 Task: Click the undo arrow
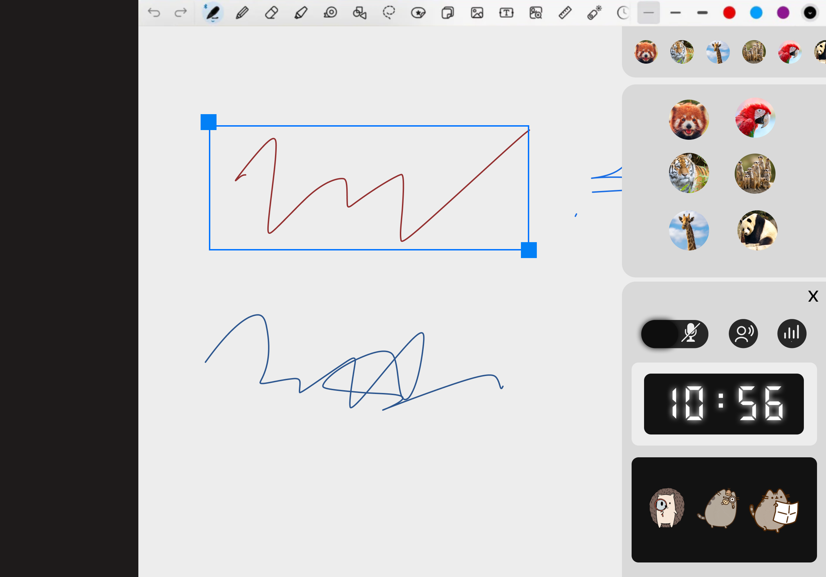point(154,13)
